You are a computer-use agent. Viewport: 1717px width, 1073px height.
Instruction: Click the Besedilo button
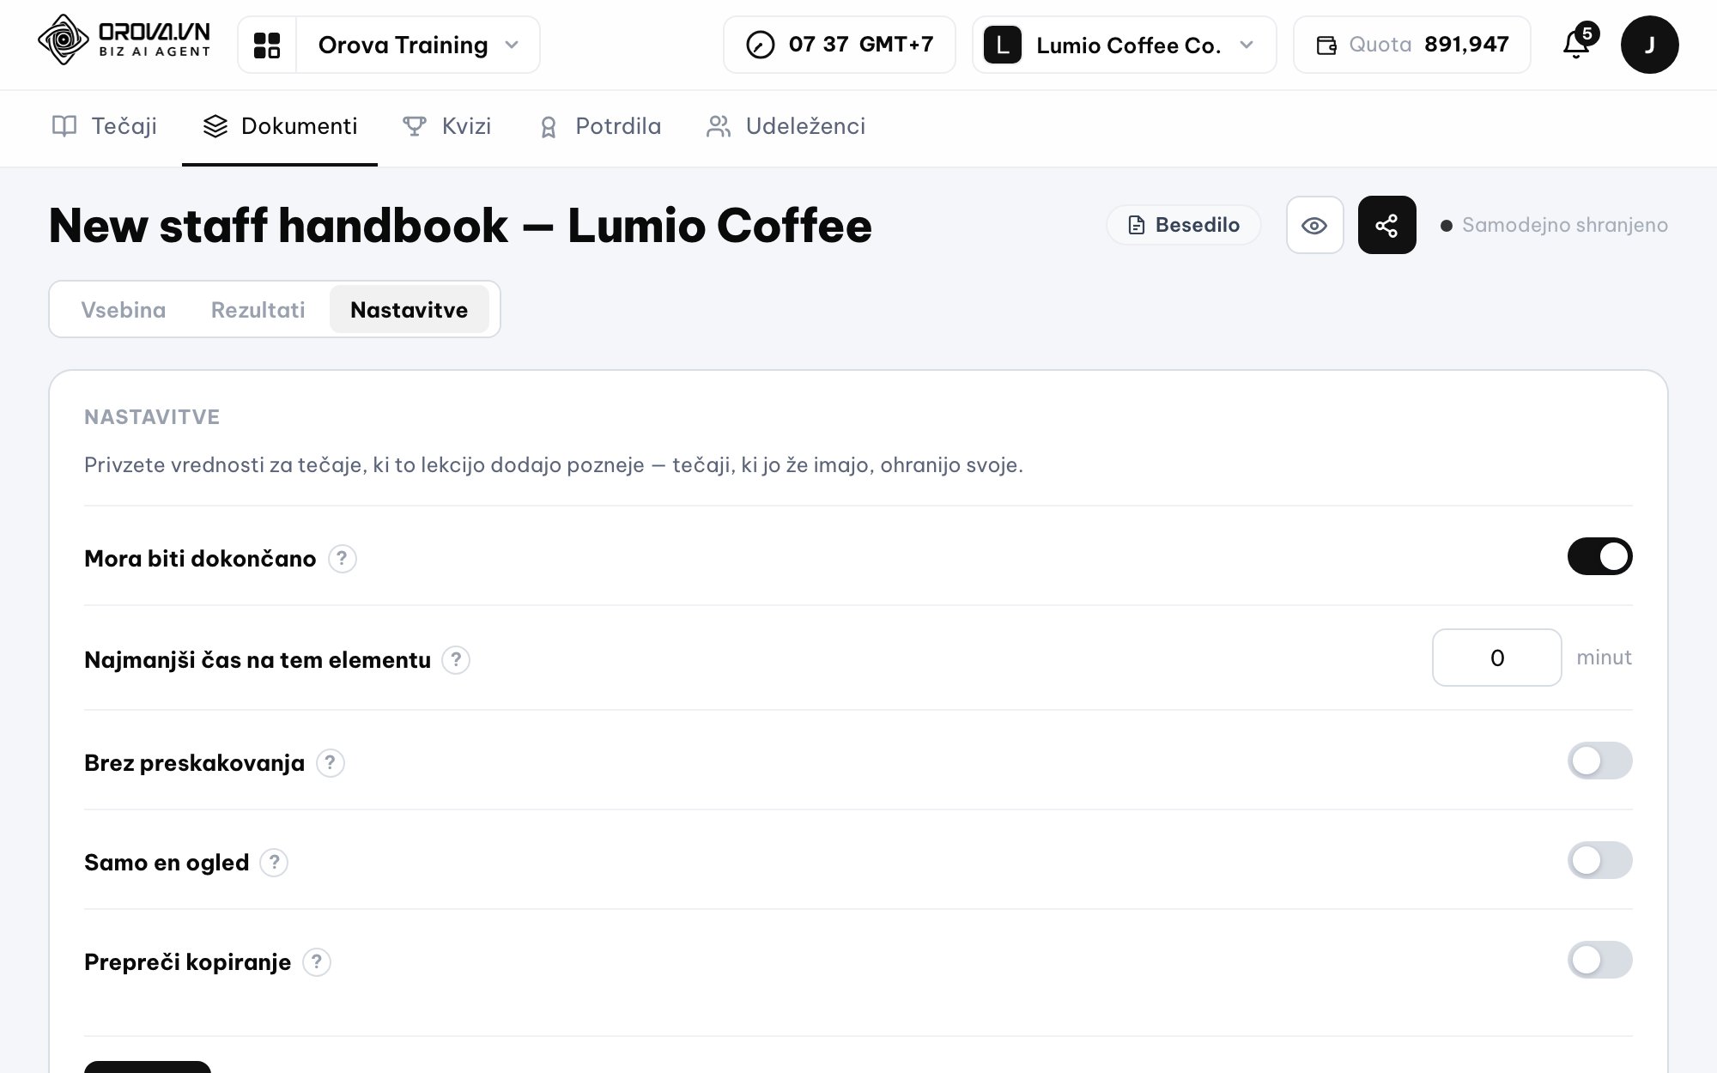(1184, 225)
